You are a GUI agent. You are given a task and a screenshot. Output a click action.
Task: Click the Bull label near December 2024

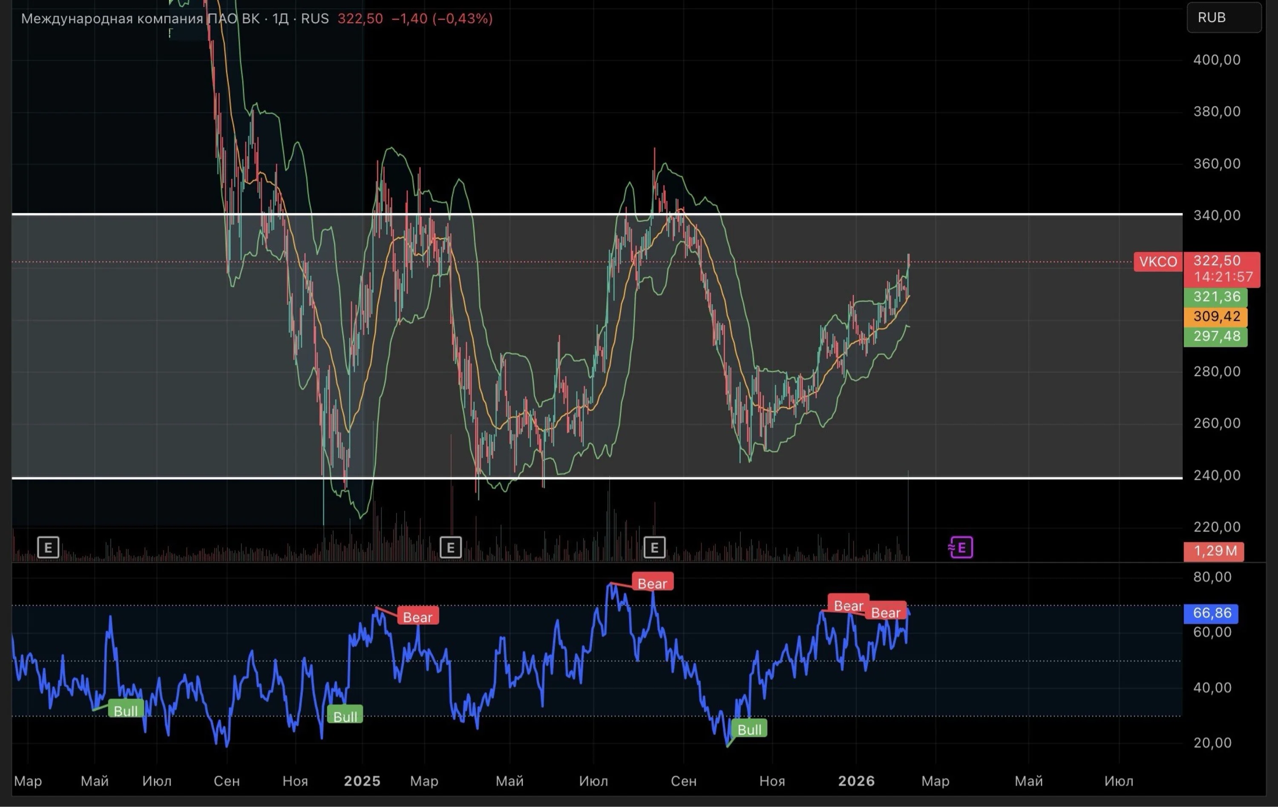(x=345, y=716)
